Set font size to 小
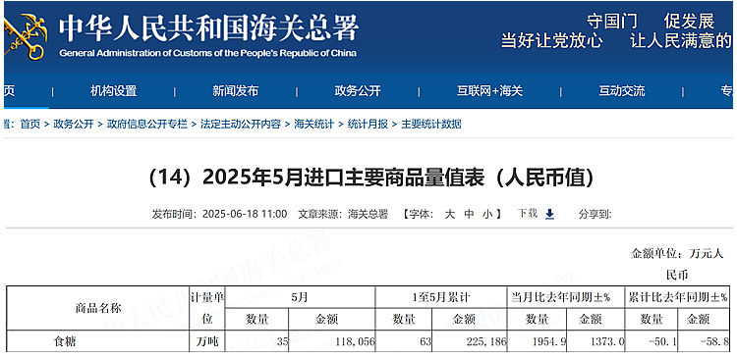 tap(487, 215)
